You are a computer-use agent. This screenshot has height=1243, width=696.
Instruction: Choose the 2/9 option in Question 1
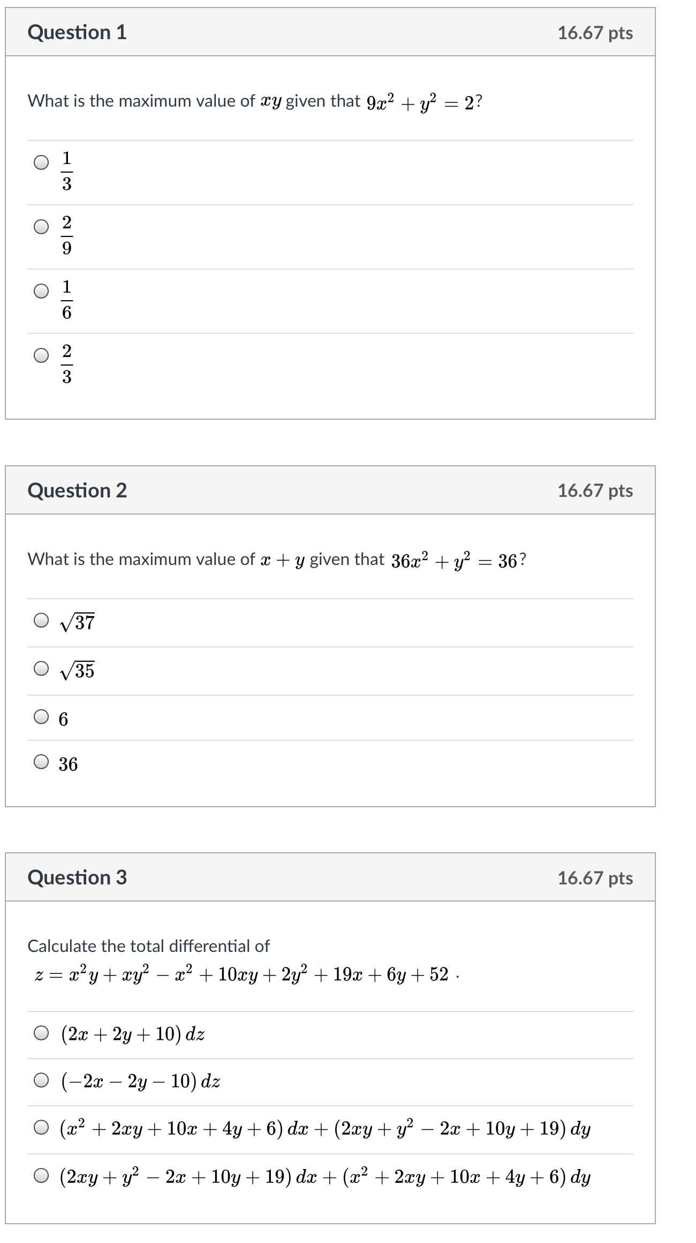(x=41, y=227)
